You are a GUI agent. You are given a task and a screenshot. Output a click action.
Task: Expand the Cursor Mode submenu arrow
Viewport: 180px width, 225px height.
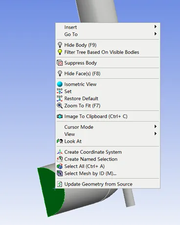[156, 126]
